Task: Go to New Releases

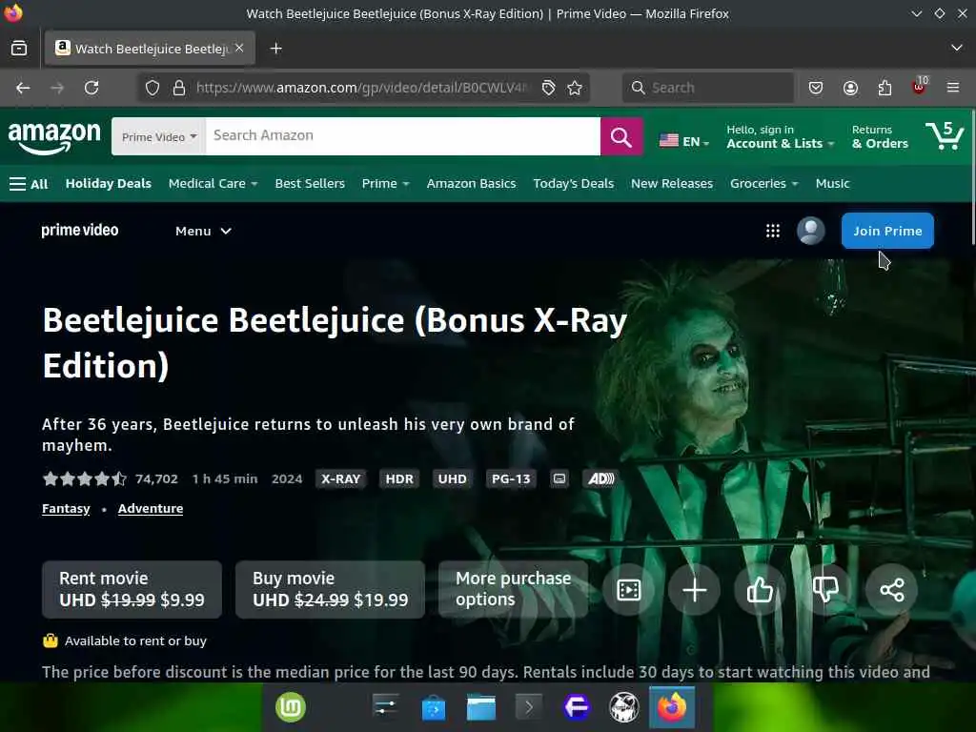Action: [x=672, y=184]
